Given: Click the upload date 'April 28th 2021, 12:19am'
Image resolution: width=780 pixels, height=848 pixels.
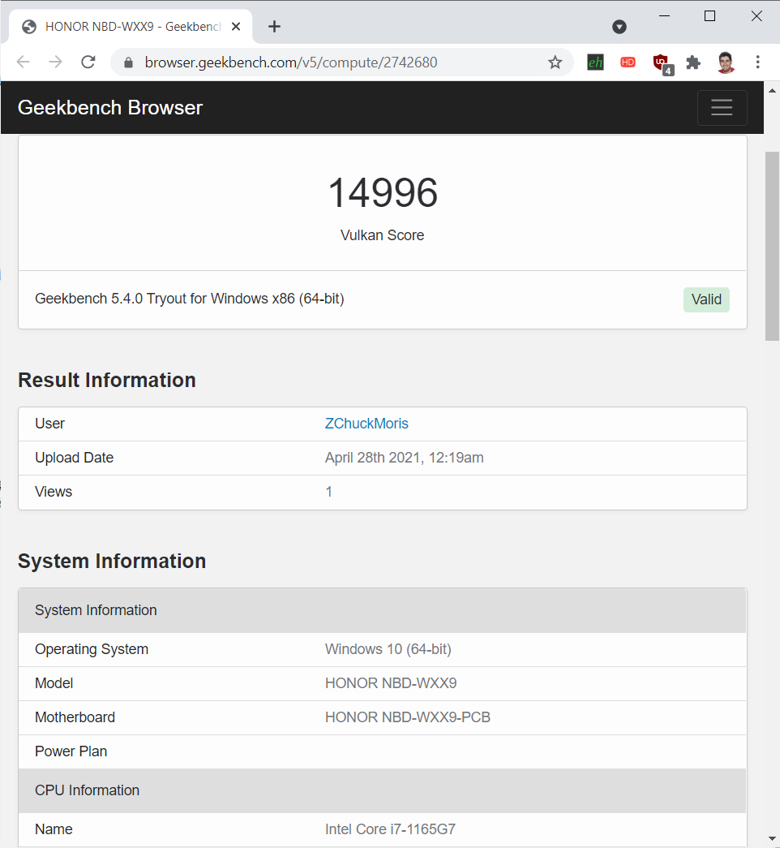Looking at the screenshot, I should point(405,458).
